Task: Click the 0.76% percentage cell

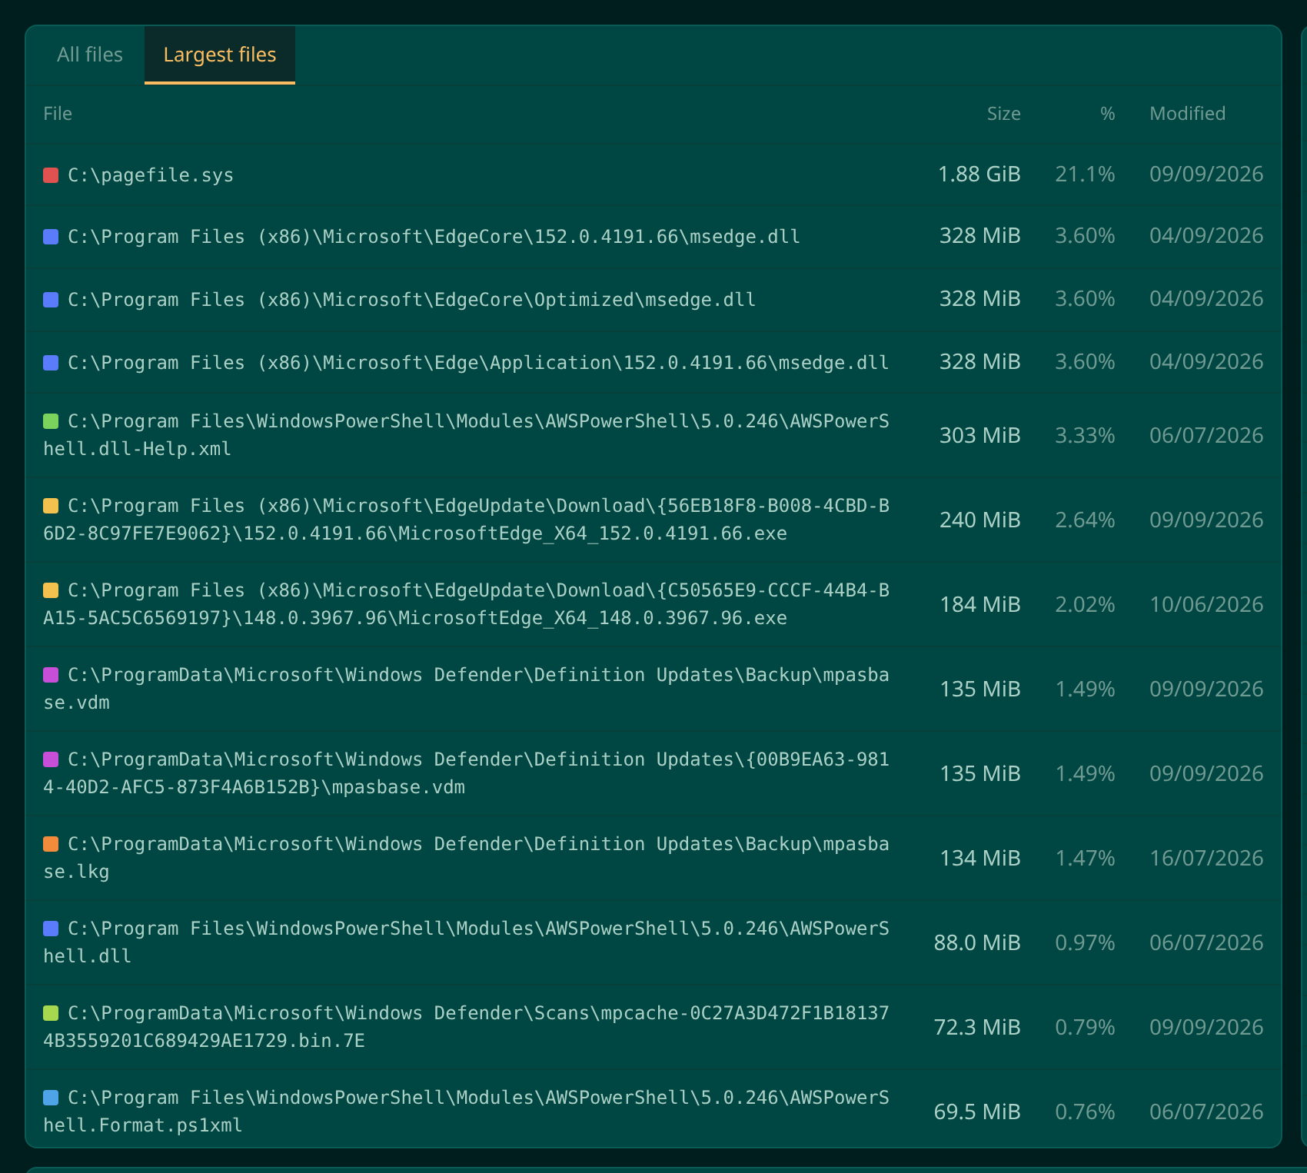Action: (x=1085, y=1112)
